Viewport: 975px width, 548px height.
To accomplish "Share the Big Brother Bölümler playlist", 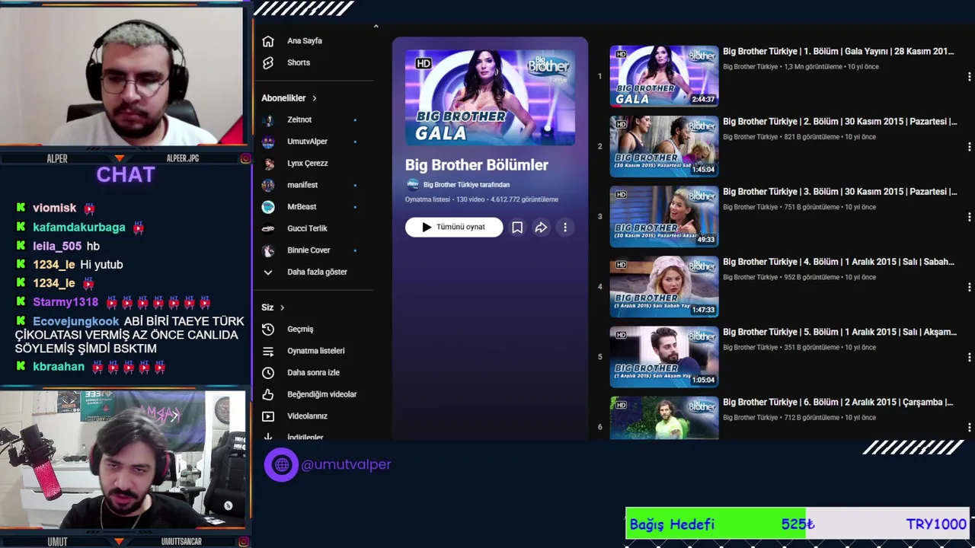I will coord(541,227).
